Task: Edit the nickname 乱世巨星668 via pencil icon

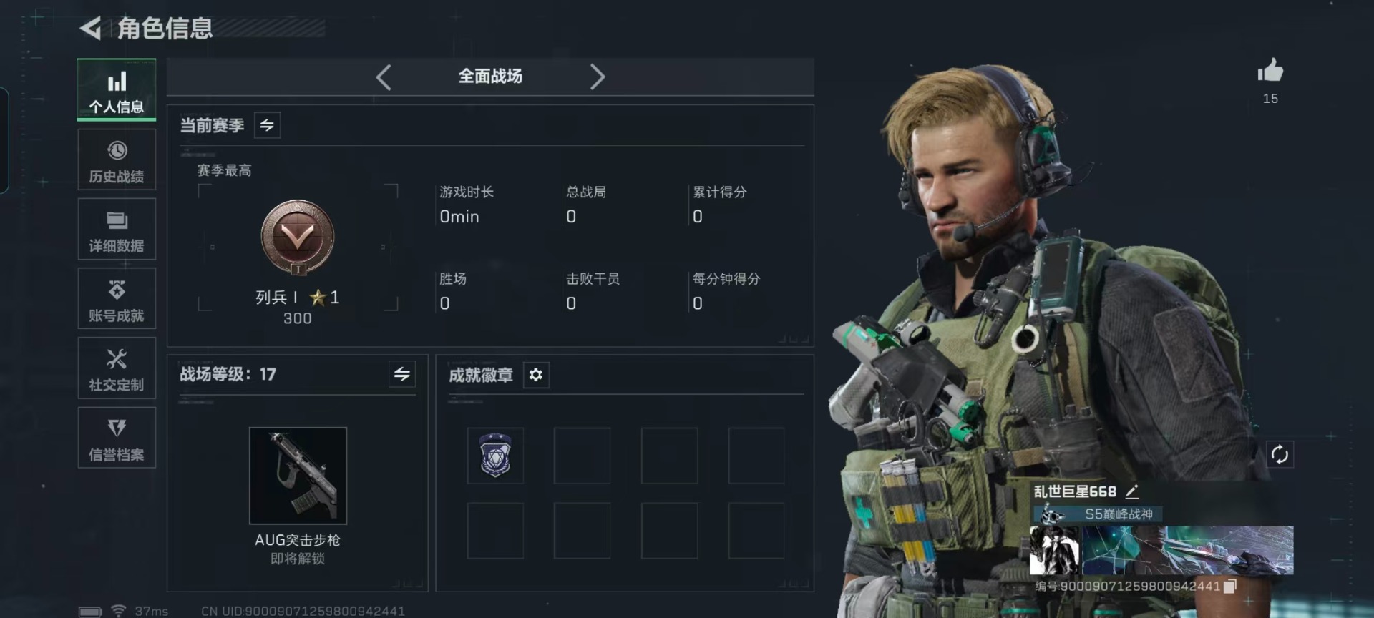Action: tap(1132, 491)
